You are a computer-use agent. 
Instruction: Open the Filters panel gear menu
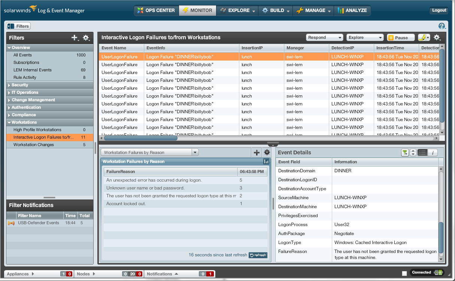86,37
